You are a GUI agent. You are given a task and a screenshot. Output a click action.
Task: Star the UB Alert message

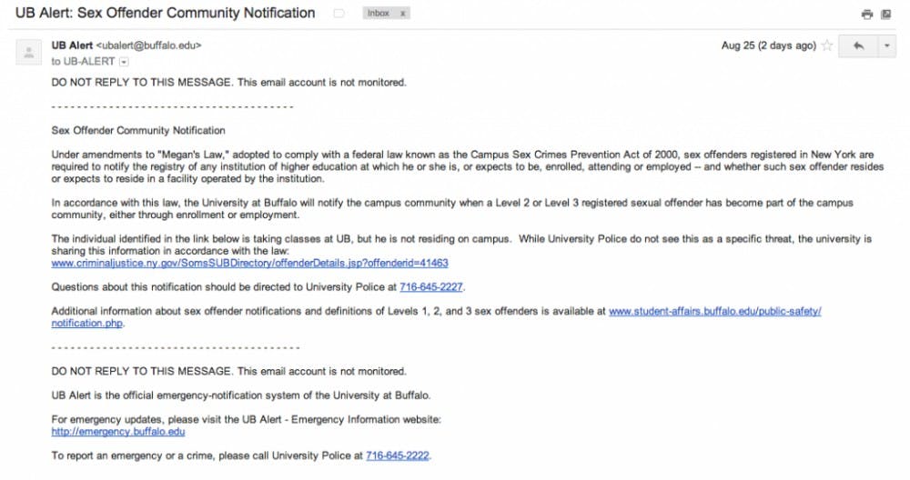(827, 45)
